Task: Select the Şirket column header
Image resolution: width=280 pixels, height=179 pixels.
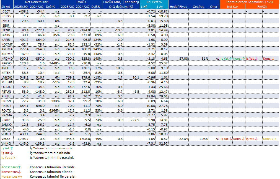Action: click(x=6, y=7)
